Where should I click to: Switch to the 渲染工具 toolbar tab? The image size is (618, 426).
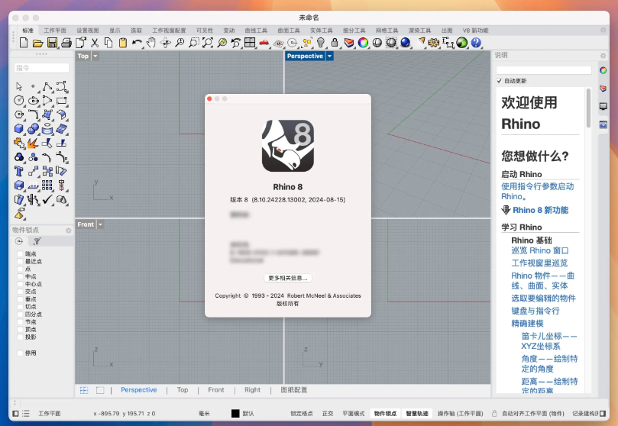click(419, 31)
